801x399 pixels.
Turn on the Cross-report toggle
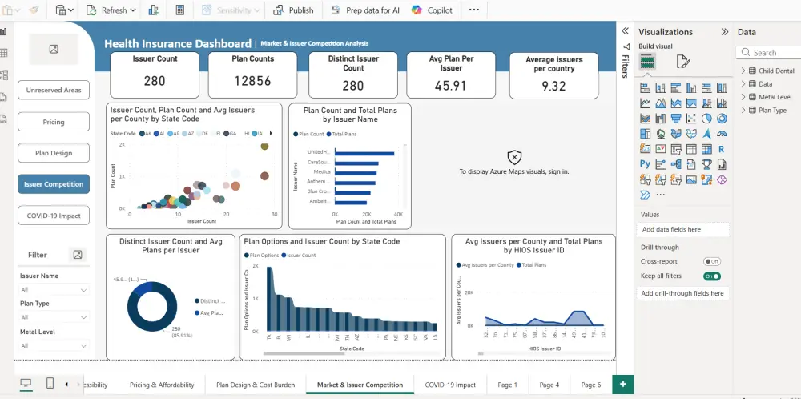712,261
